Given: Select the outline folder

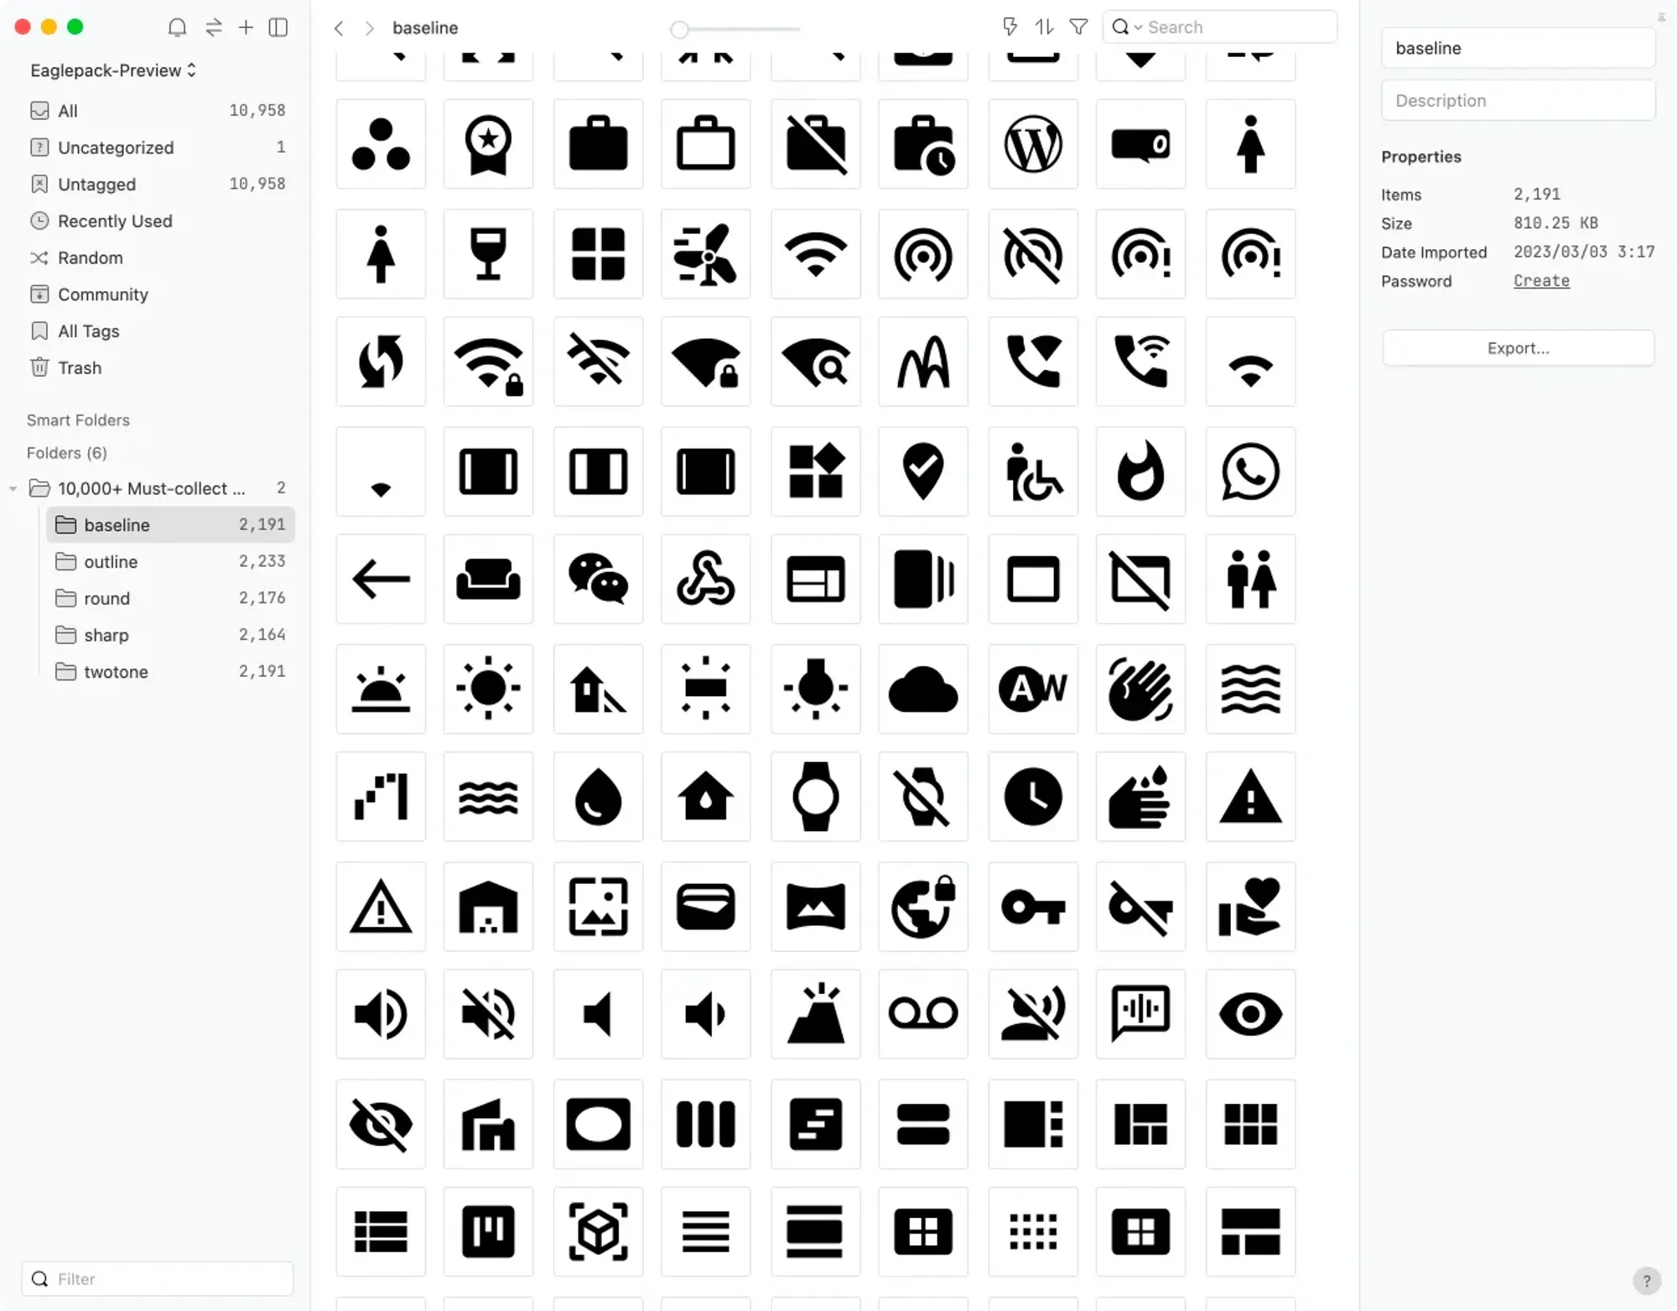Looking at the screenshot, I should pyautogui.click(x=170, y=562).
